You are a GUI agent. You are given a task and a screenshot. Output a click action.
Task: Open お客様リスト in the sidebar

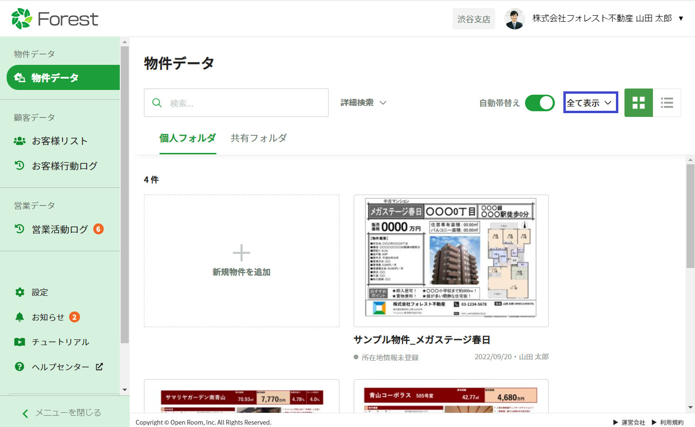(60, 141)
